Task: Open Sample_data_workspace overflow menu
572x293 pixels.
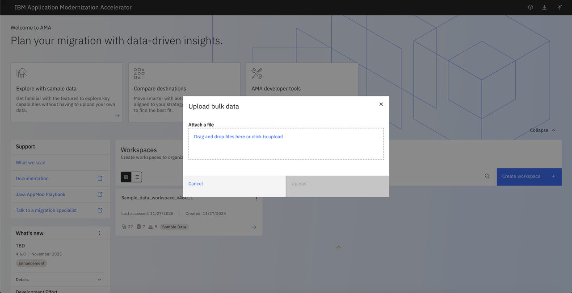Action: click(256, 198)
